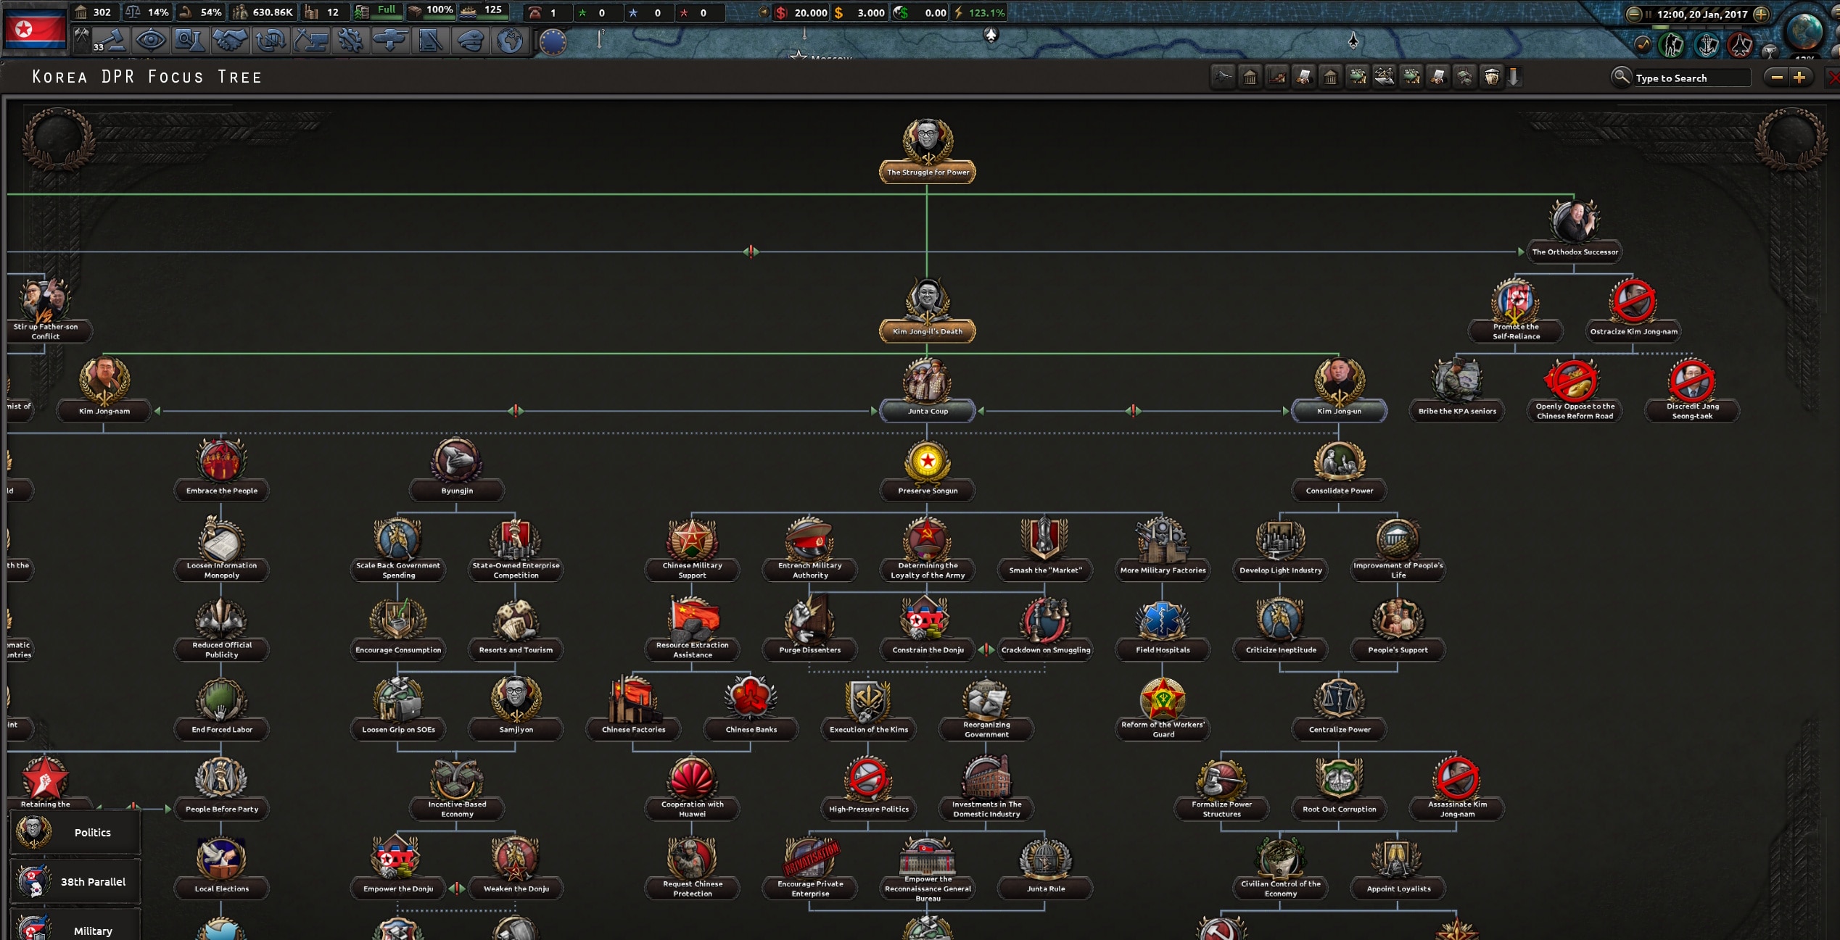Switch to the Politics tab
The width and height of the screenshot is (1840, 940).
[x=75, y=832]
